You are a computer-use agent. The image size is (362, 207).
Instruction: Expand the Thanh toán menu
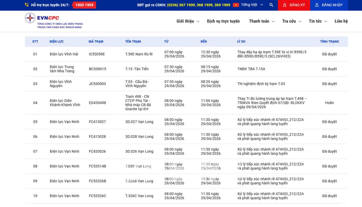coord(261,21)
